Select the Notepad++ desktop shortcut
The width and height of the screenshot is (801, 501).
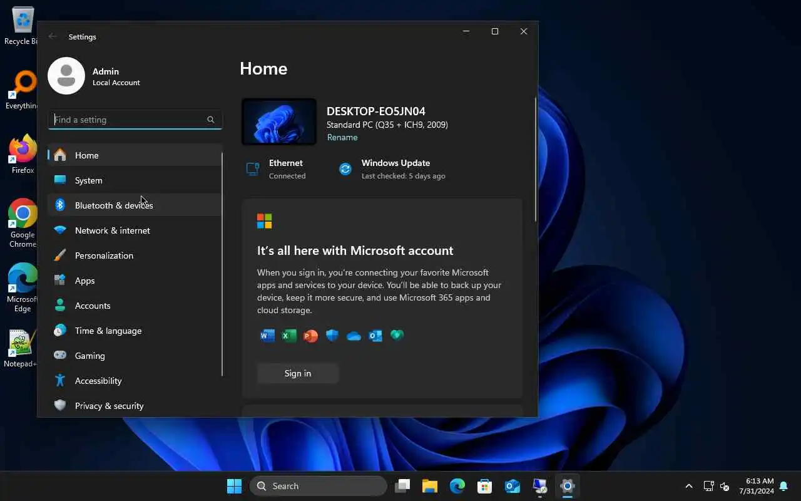tap(21, 349)
